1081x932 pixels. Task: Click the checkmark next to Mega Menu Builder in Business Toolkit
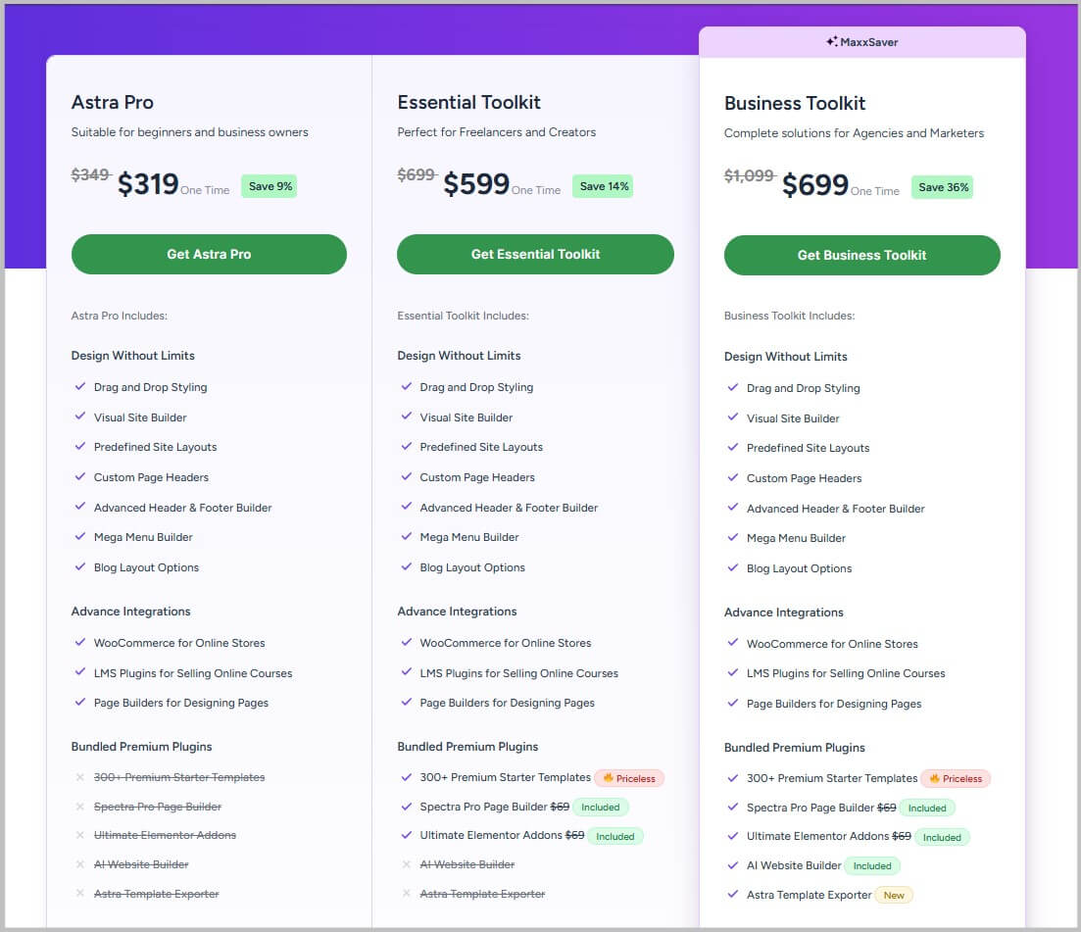[x=733, y=537]
